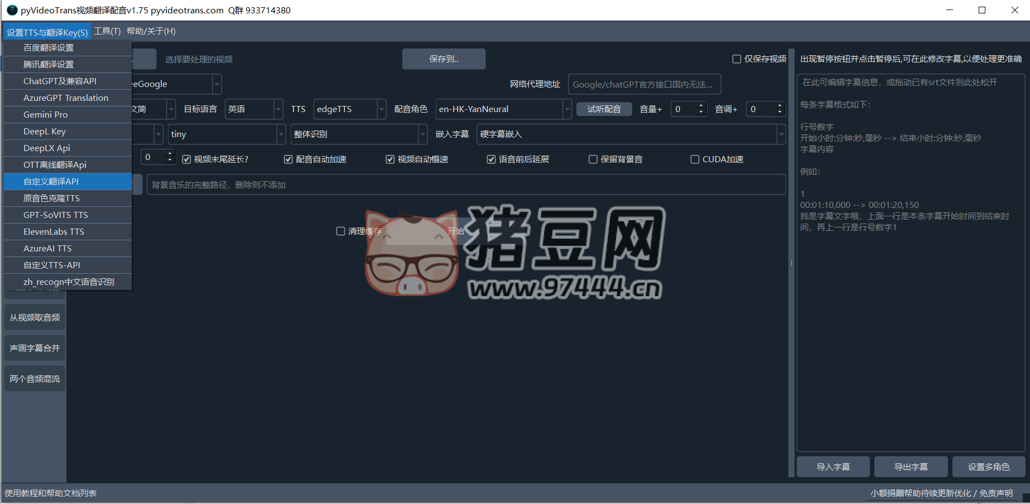
Task: Decrease the pitch spinner value
Action: pyautogui.click(x=779, y=113)
